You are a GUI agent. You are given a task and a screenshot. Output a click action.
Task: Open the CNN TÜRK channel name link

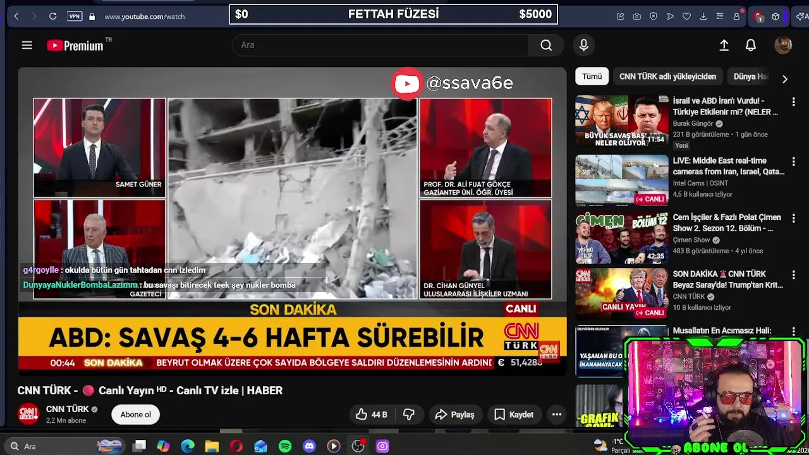[68, 409]
